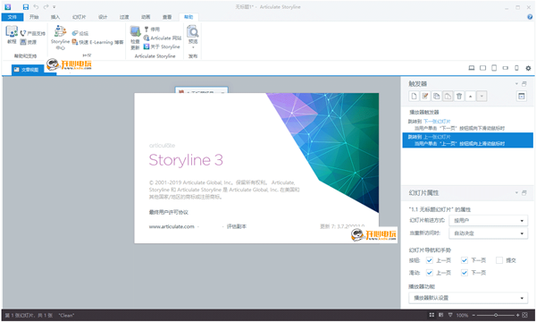Paste trigger in the 触发器 panel
536x322 pixels.
pos(448,97)
